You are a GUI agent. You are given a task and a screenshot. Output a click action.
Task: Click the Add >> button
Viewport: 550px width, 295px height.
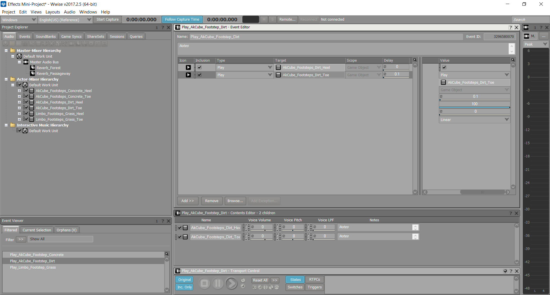[188, 201]
